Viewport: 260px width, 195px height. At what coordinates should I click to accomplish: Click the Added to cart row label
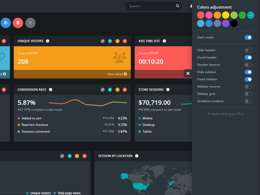(x=31, y=118)
